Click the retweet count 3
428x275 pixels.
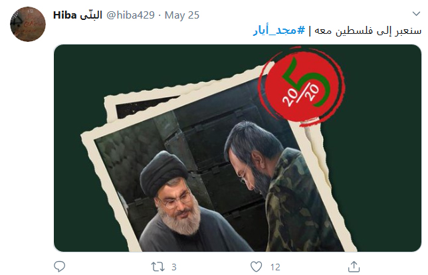coord(174,267)
